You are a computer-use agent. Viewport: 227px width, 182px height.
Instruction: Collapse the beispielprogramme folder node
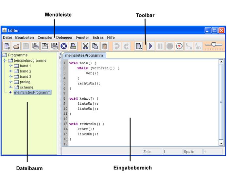pos(4,61)
